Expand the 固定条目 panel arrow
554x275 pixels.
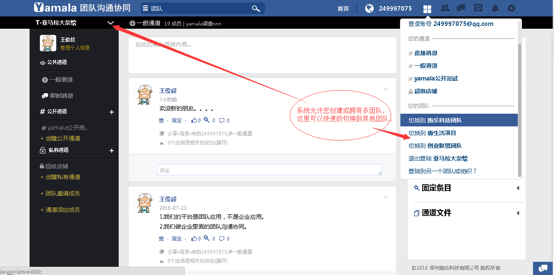point(517,188)
